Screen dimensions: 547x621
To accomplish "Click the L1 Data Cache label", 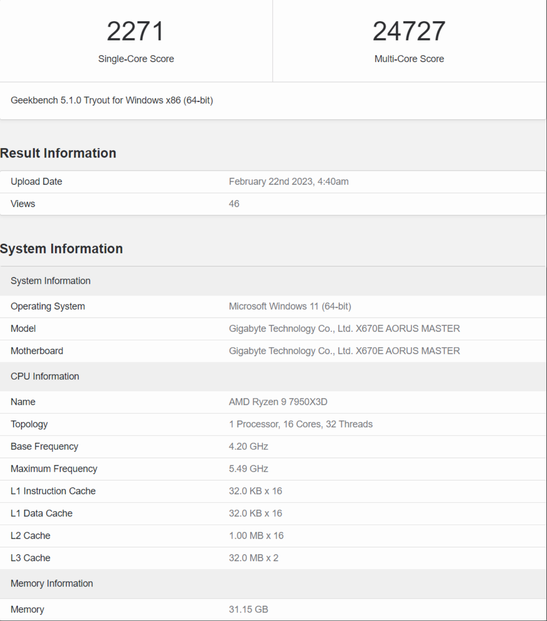I will click(x=41, y=513).
